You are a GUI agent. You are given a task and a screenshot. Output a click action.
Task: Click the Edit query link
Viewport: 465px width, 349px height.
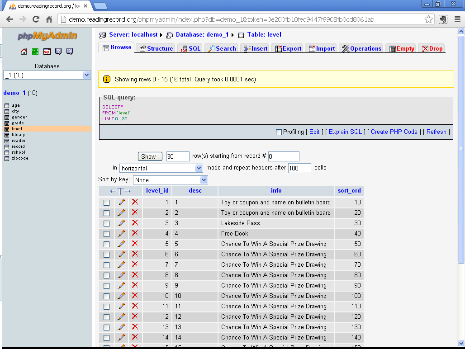point(314,132)
